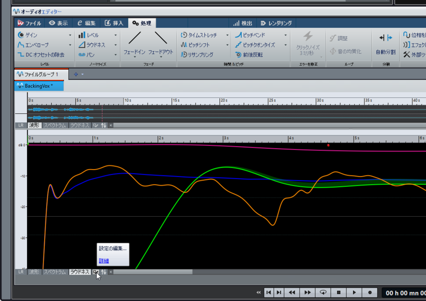Add a new file group with plus icon
Viewport: 426px width, 301px height.
[76, 74]
